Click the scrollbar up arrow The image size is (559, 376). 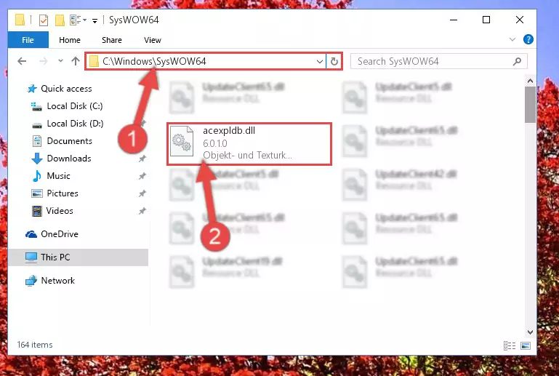[x=530, y=81]
